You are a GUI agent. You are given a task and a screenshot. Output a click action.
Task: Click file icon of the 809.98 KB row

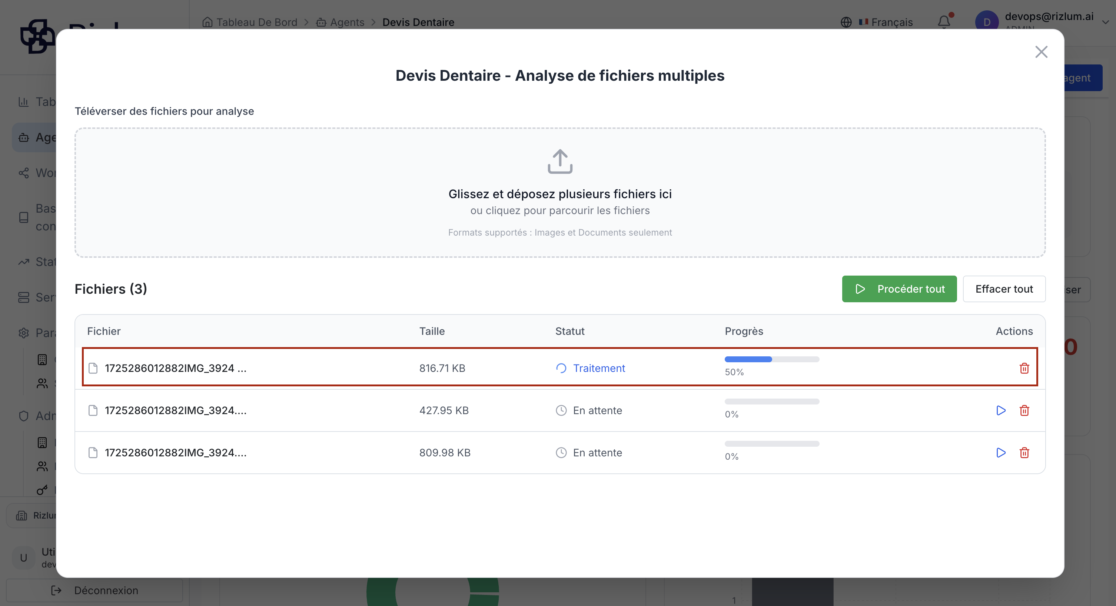coord(93,453)
